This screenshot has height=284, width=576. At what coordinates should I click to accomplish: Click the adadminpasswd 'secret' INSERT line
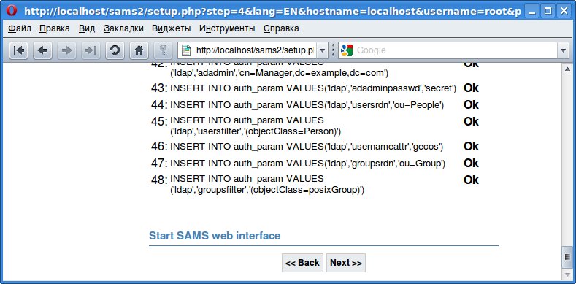[313, 88]
